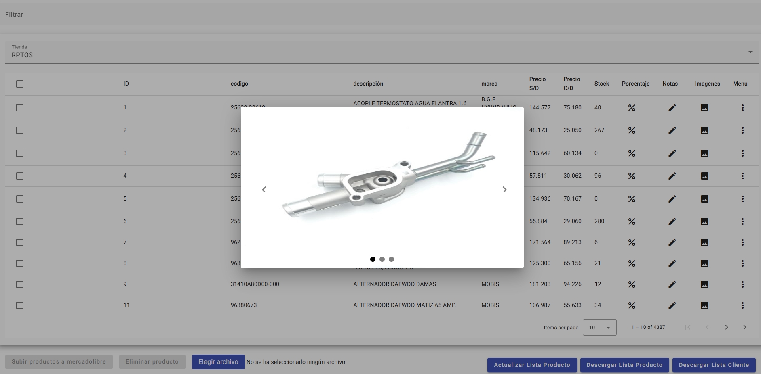Show next image in carousel

(x=504, y=190)
